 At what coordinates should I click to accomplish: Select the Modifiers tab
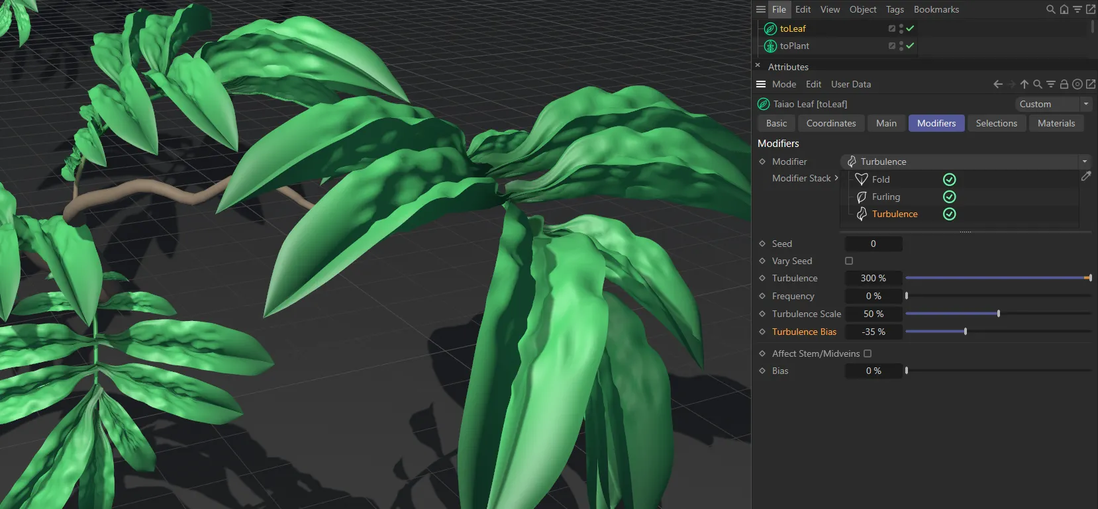point(936,123)
